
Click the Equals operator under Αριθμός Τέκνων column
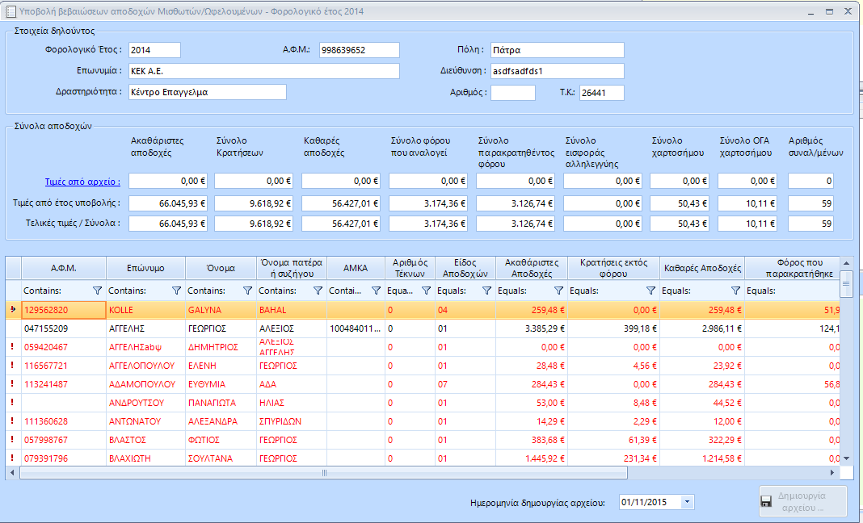pyautogui.click(x=401, y=291)
